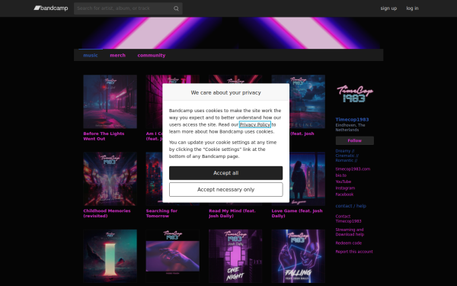This screenshot has width=457, height=286.
Task: Switch to the community tab
Action: pos(152,55)
